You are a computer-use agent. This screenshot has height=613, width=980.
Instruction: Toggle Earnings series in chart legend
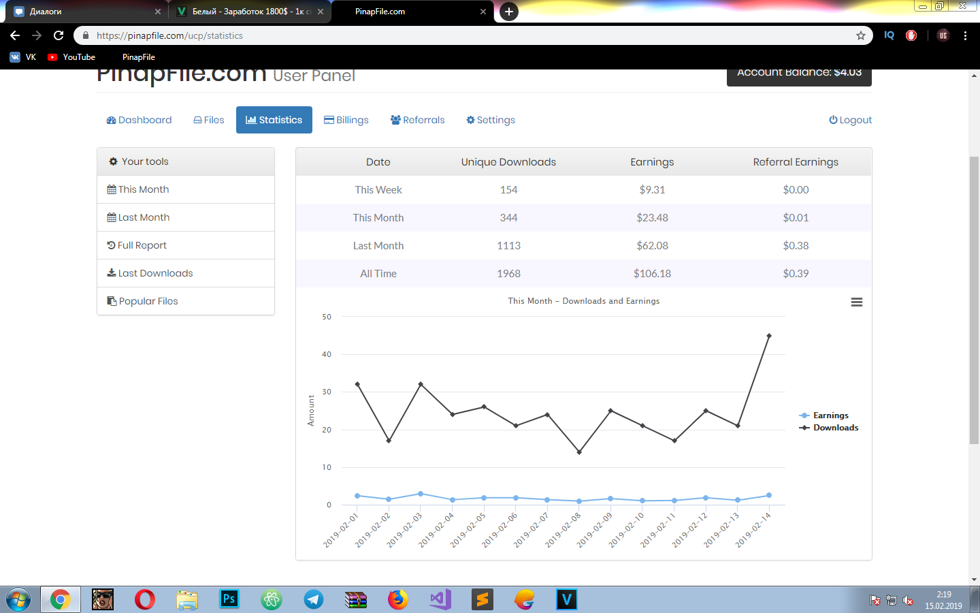pyautogui.click(x=830, y=415)
